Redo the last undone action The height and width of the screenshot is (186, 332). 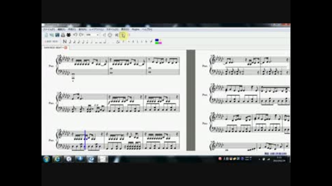pyautogui.click(x=81, y=35)
